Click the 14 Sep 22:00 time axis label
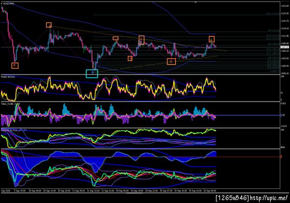This screenshot has height=203, width=290. tap(151, 190)
